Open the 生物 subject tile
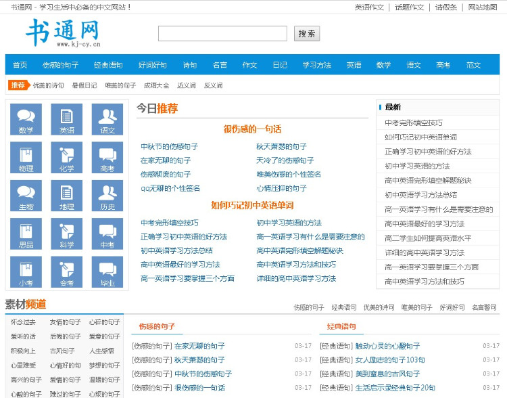This screenshot has width=507, height=398. tap(26, 196)
